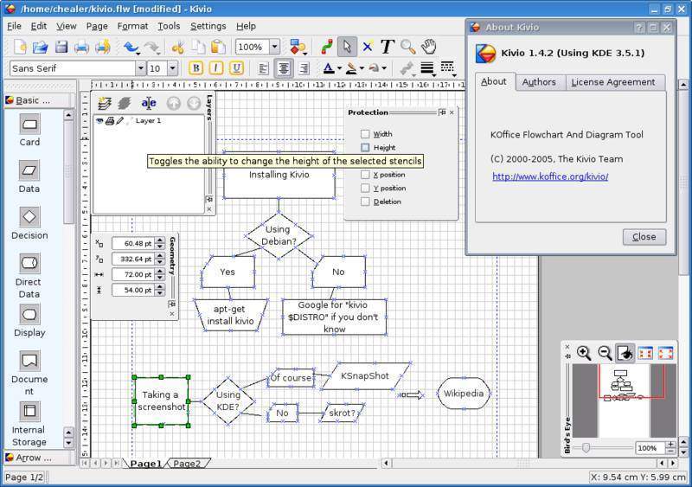Viewport: 692px width, 487px height.
Task: Choose the Pan hand tool
Action: (x=428, y=47)
